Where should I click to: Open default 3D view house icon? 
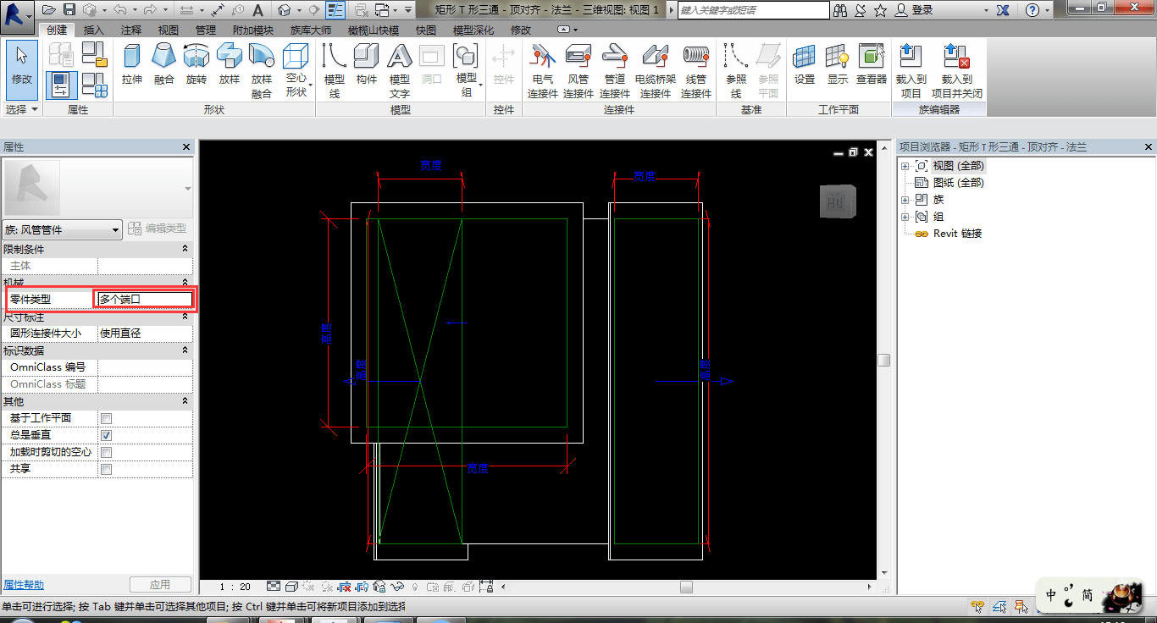coord(284,10)
